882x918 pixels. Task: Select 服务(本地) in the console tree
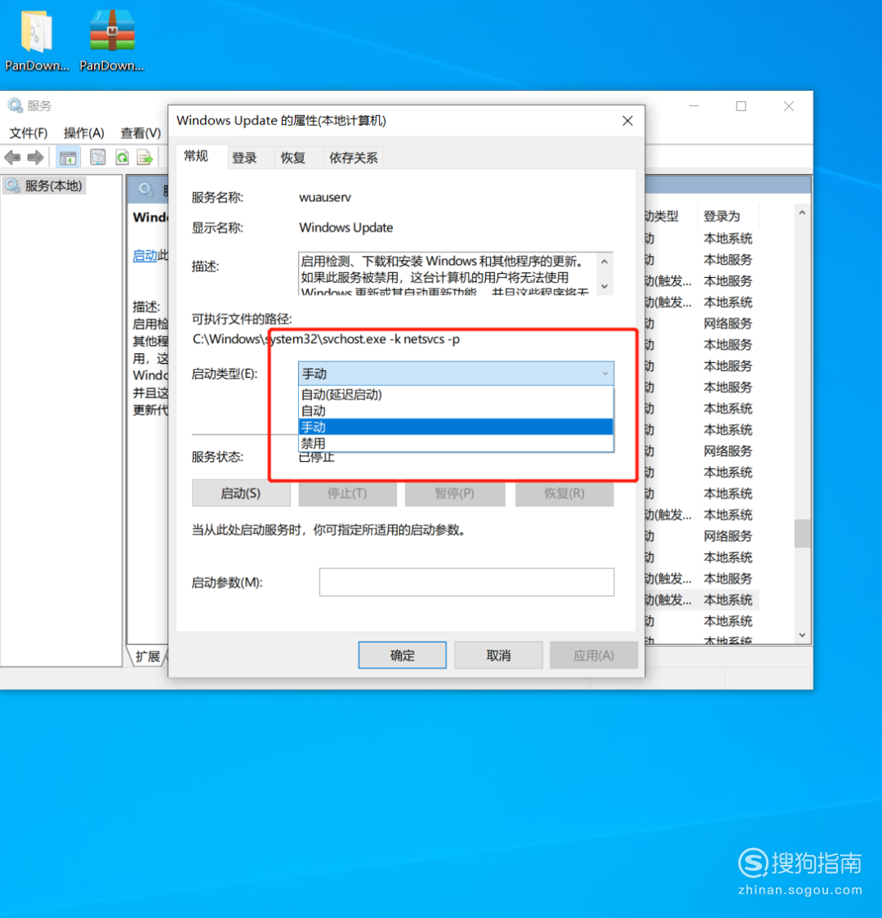(x=45, y=186)
